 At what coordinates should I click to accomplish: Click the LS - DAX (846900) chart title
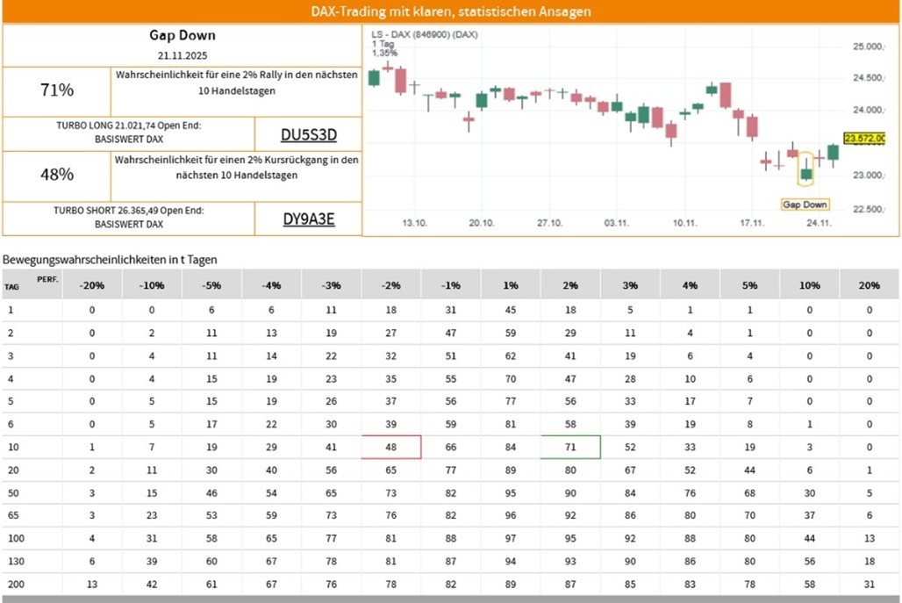click(x=425, y=34)
